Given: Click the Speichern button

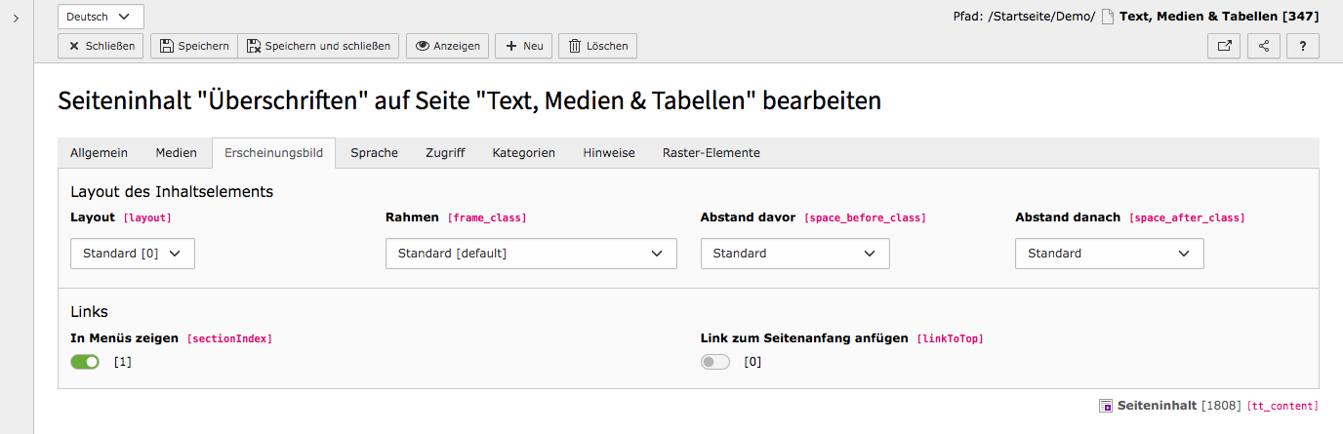Looking at the screenshot, I should [x=194, y=46].
